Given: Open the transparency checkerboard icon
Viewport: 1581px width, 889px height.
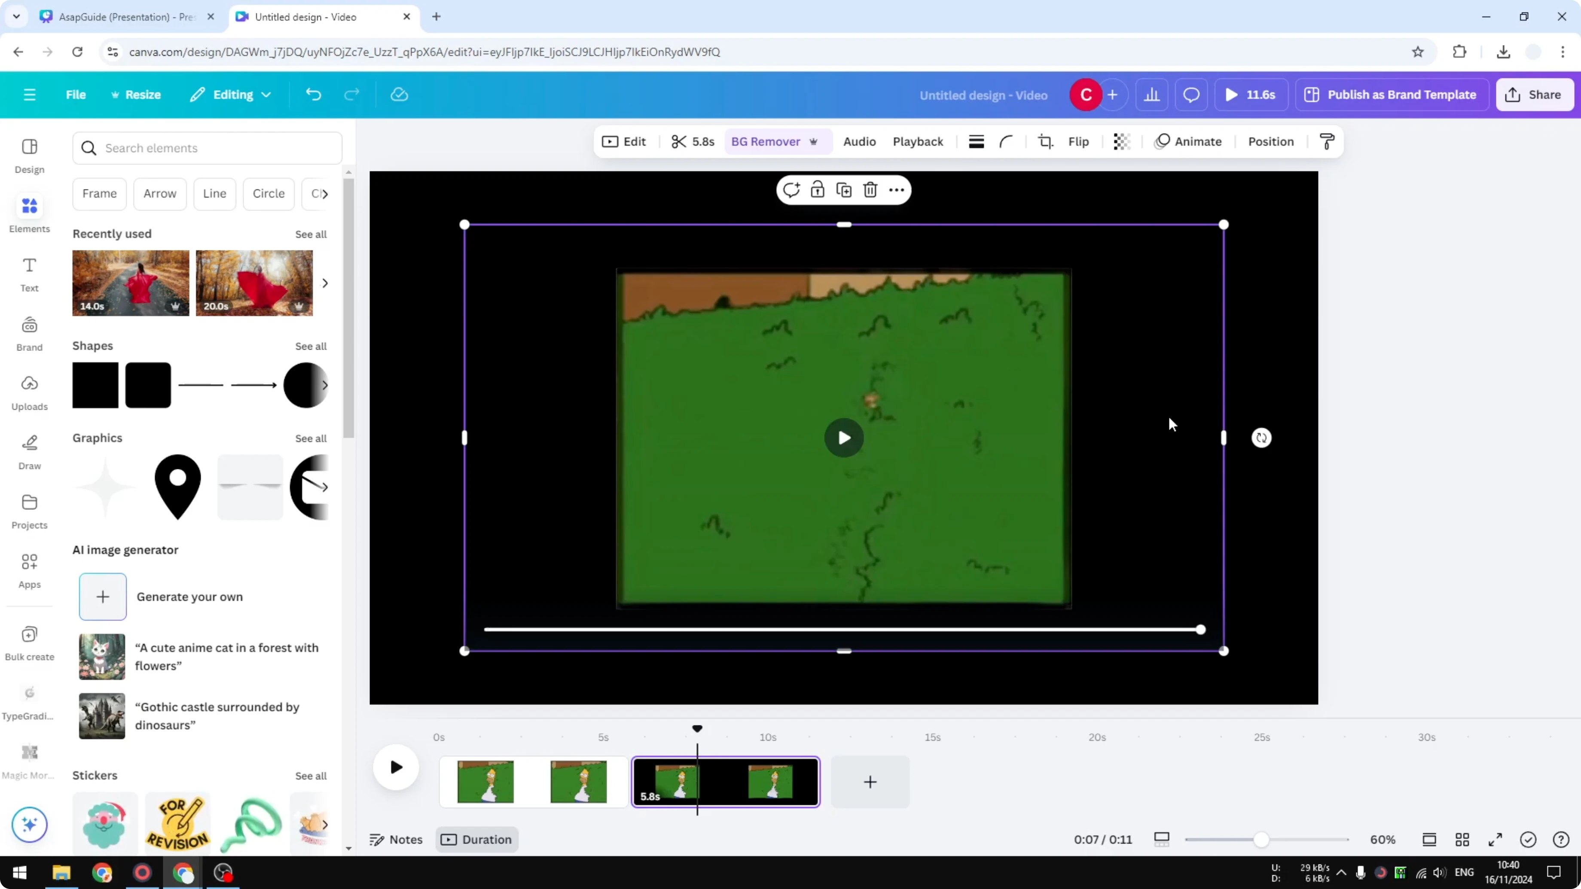Looking at the screenshot, I should click(1121, 142).
